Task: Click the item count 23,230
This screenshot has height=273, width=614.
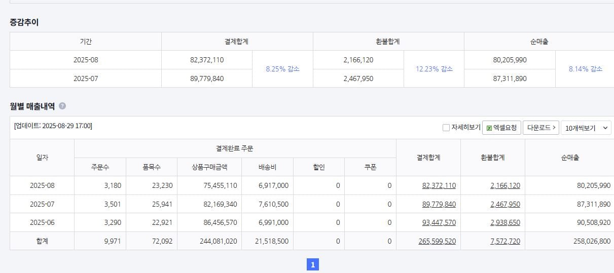Action: click(162, 186)
